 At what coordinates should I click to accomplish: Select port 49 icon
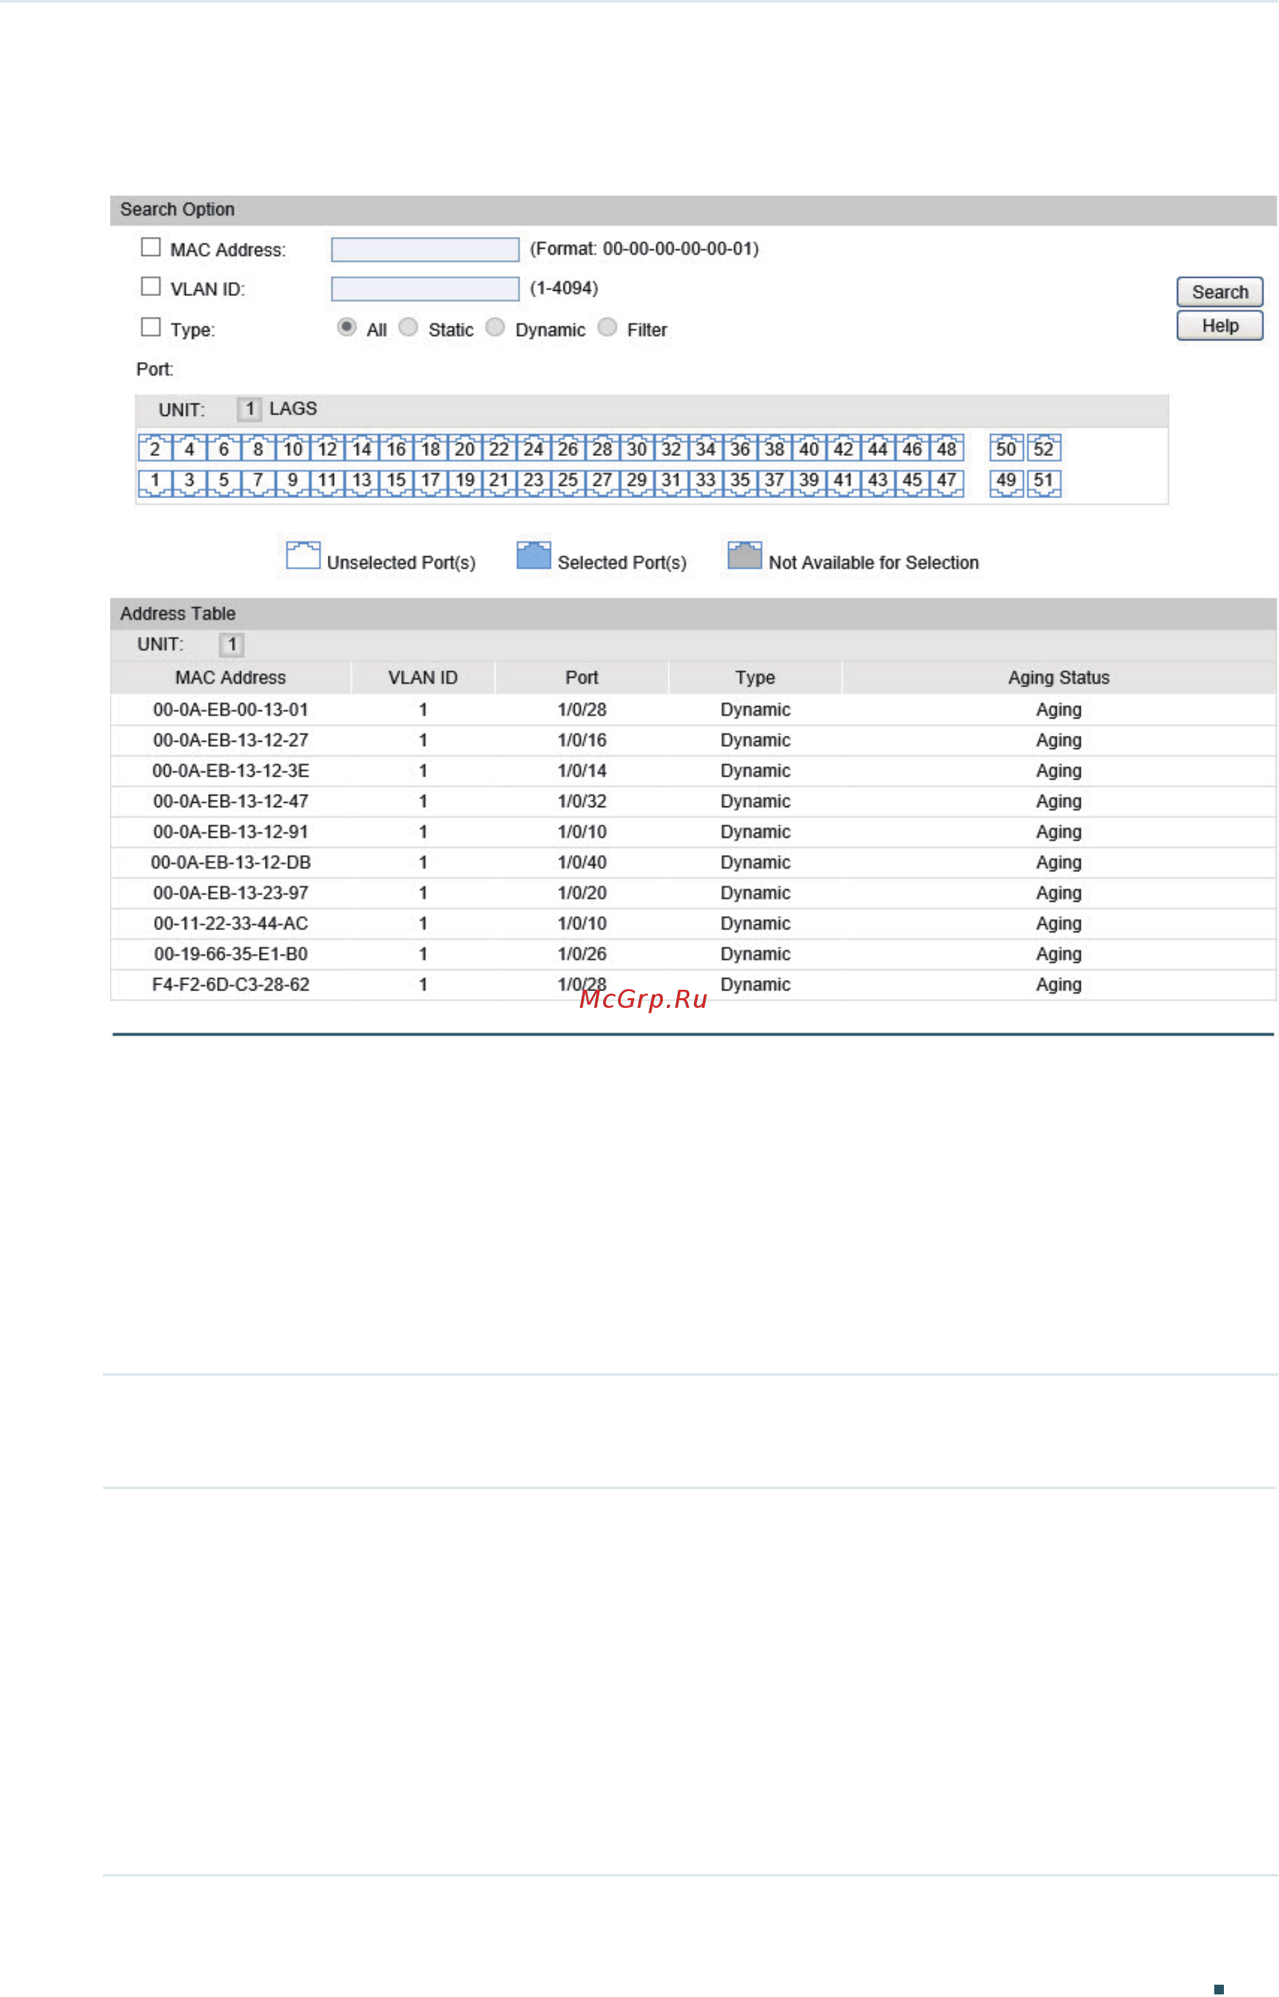tap(1007, 483)
